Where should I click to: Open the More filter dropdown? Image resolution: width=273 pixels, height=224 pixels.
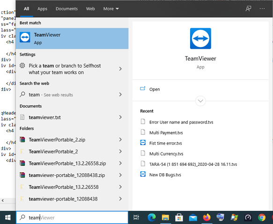click(111, 9)
